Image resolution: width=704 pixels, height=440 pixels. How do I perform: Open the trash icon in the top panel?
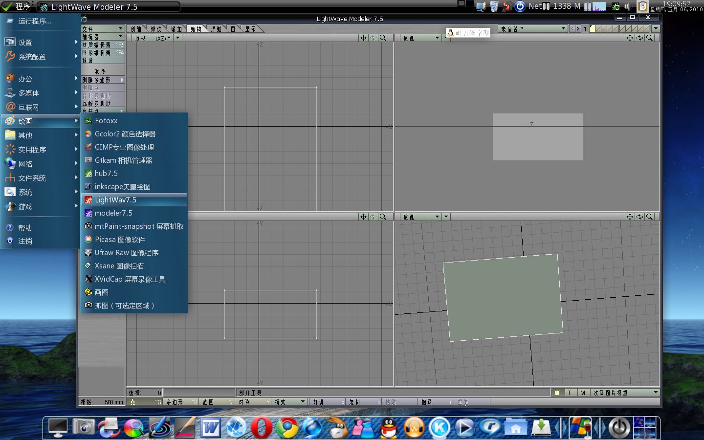pos(494,6)
